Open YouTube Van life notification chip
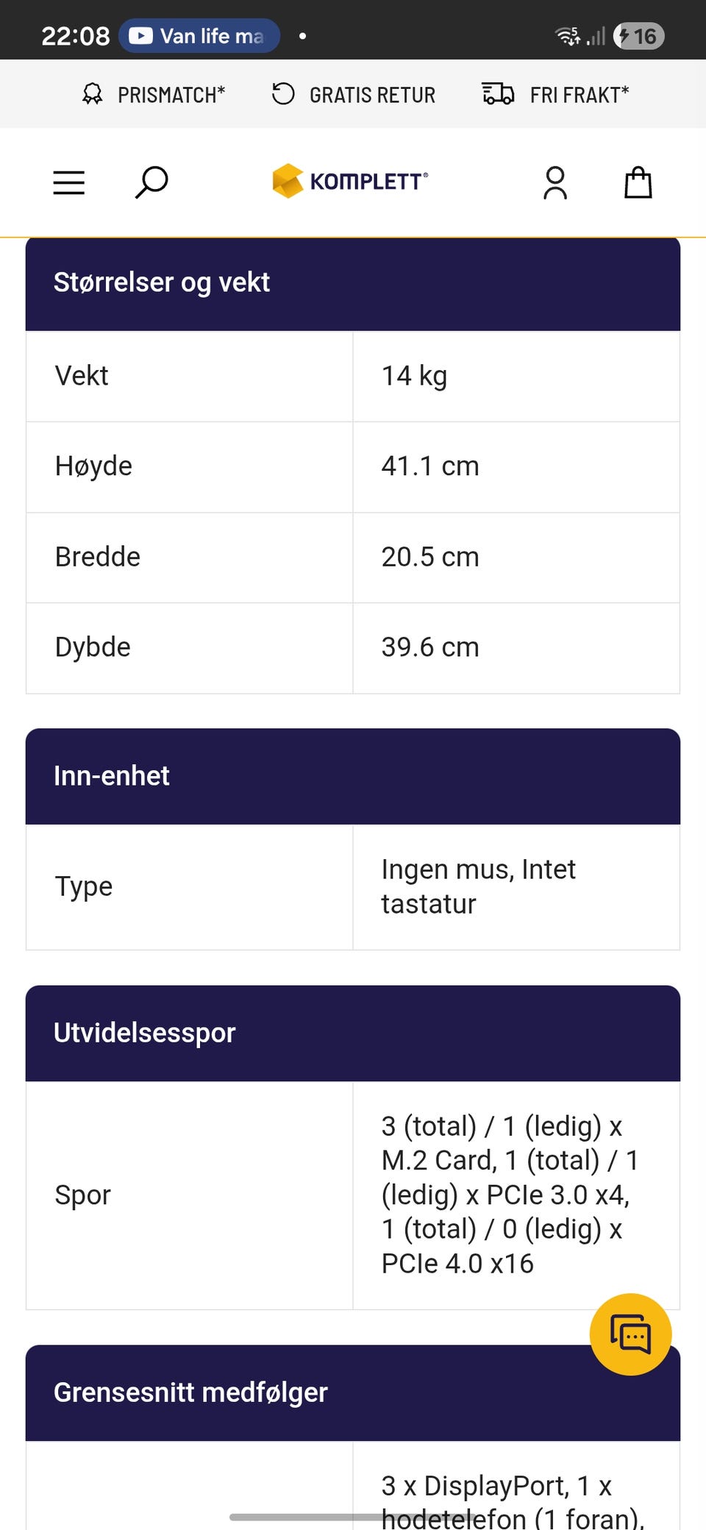706x1530 pixels. coord(199,36)
